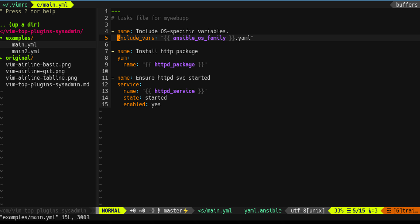Click the 33% file percentage indicator

(339, 211)
